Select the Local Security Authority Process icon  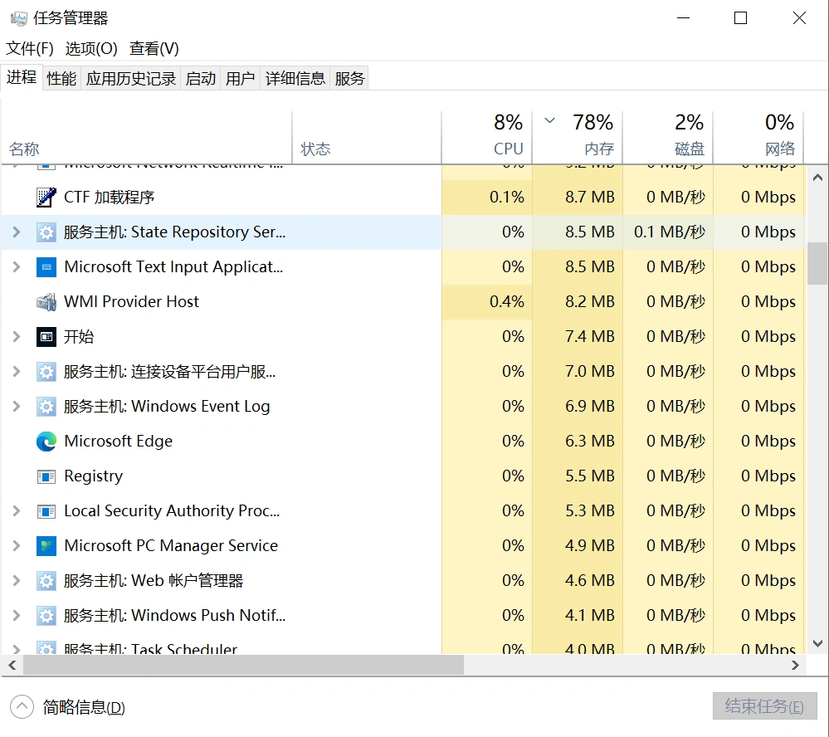click(46, 510)
